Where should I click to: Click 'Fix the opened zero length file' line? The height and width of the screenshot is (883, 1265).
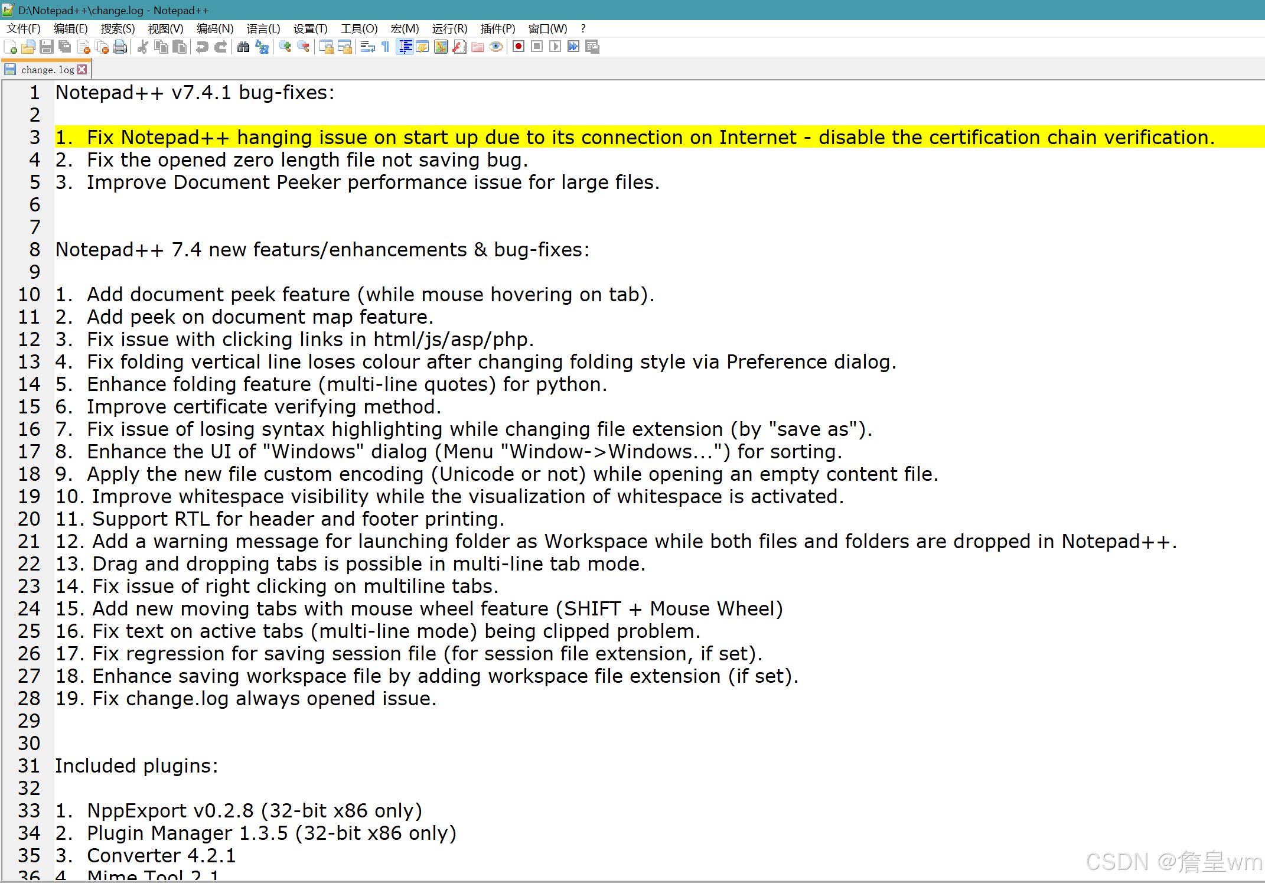pyautogui.click(x=292, y=160)
